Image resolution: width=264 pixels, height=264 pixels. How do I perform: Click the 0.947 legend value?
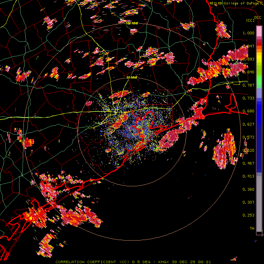pos(248,46)
